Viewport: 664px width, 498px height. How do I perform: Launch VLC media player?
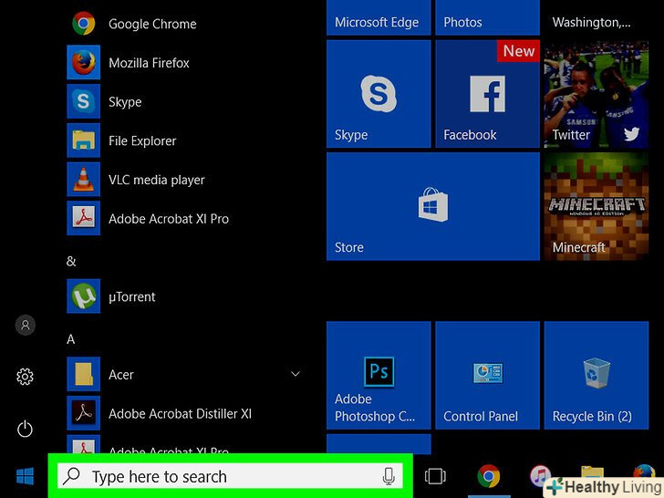tap(156, 180)
